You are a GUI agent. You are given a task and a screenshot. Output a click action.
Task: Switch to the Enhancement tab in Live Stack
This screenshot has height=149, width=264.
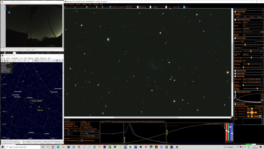[127, 122]
